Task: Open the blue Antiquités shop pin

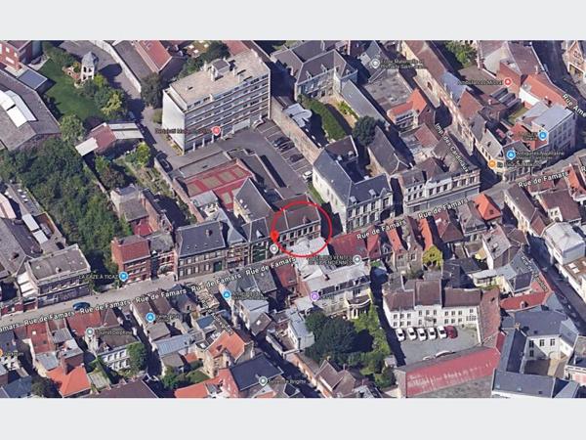Action: [x=511, y=154]
